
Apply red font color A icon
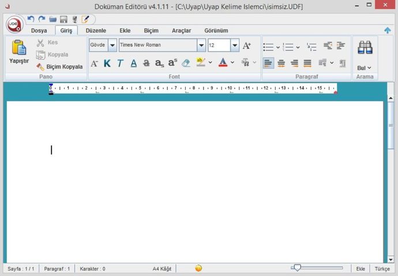tap(223, 62)
